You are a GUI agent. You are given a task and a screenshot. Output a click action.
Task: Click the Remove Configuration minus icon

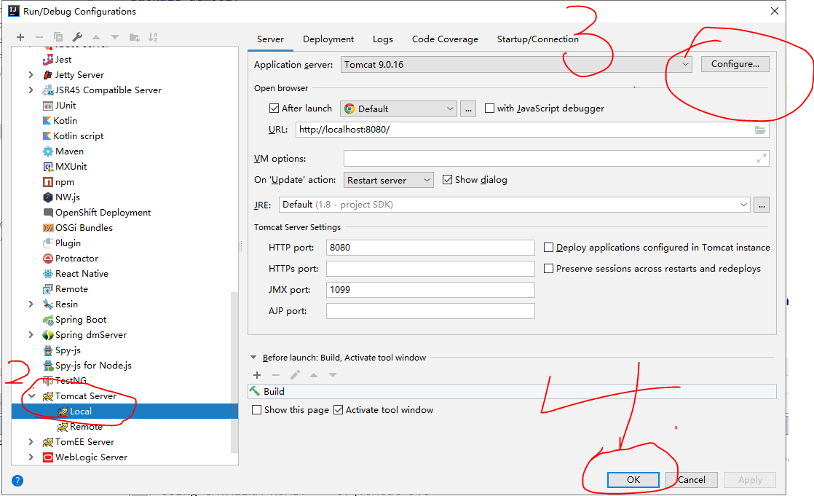coord(39,37)
